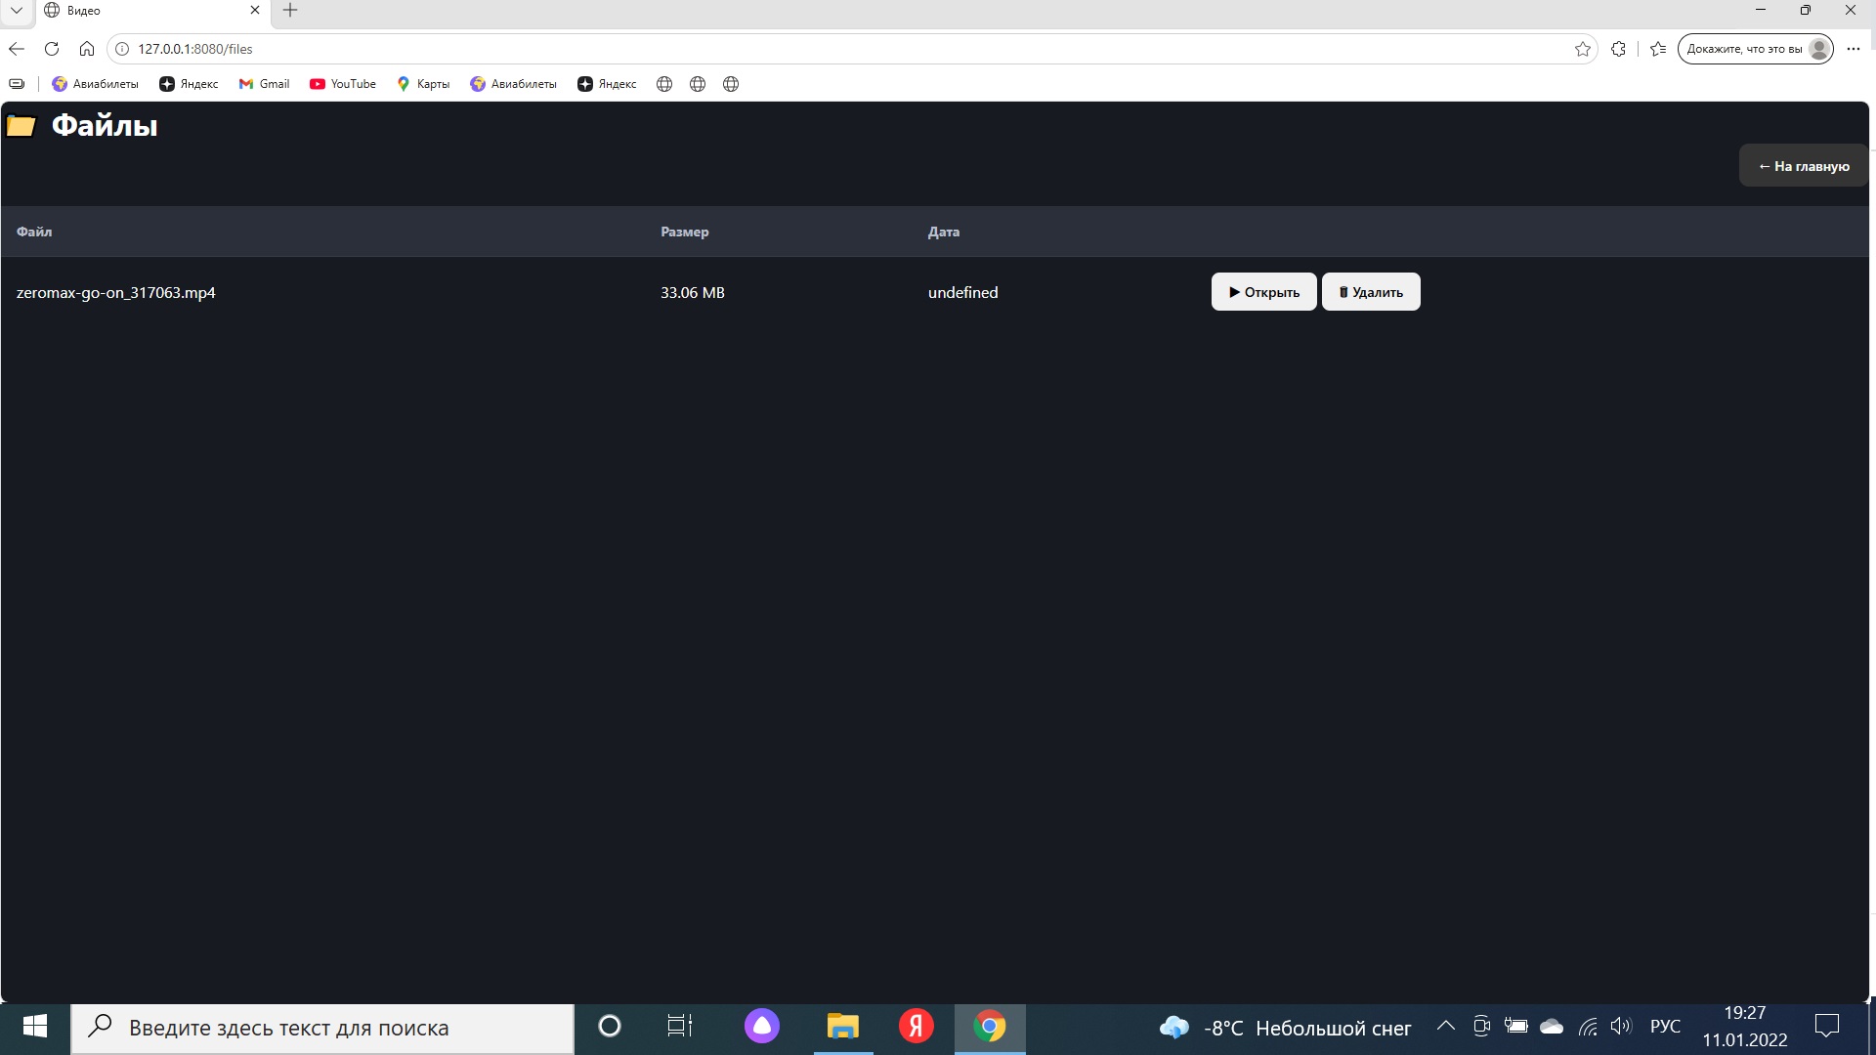Open the YouTube bookmark
The width and height of the screenshot is (1876, 1055).
point(343,84)
